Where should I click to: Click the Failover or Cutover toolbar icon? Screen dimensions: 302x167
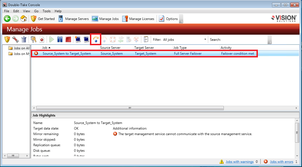pos(96,40)
